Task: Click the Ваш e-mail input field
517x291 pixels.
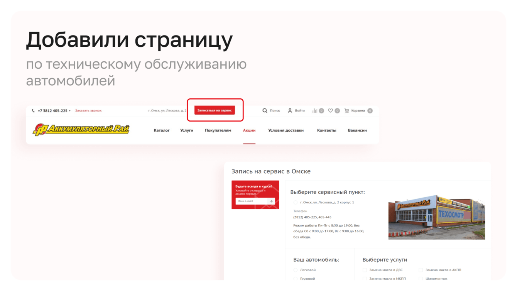Action: pyautogui.click(x=252, y=201)
